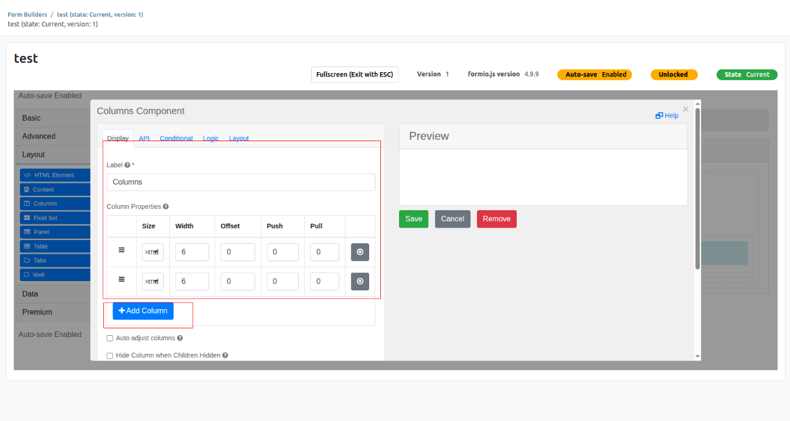Open Size dropdown in second column row
Viewport: 790px width, 421px height.
153,281
